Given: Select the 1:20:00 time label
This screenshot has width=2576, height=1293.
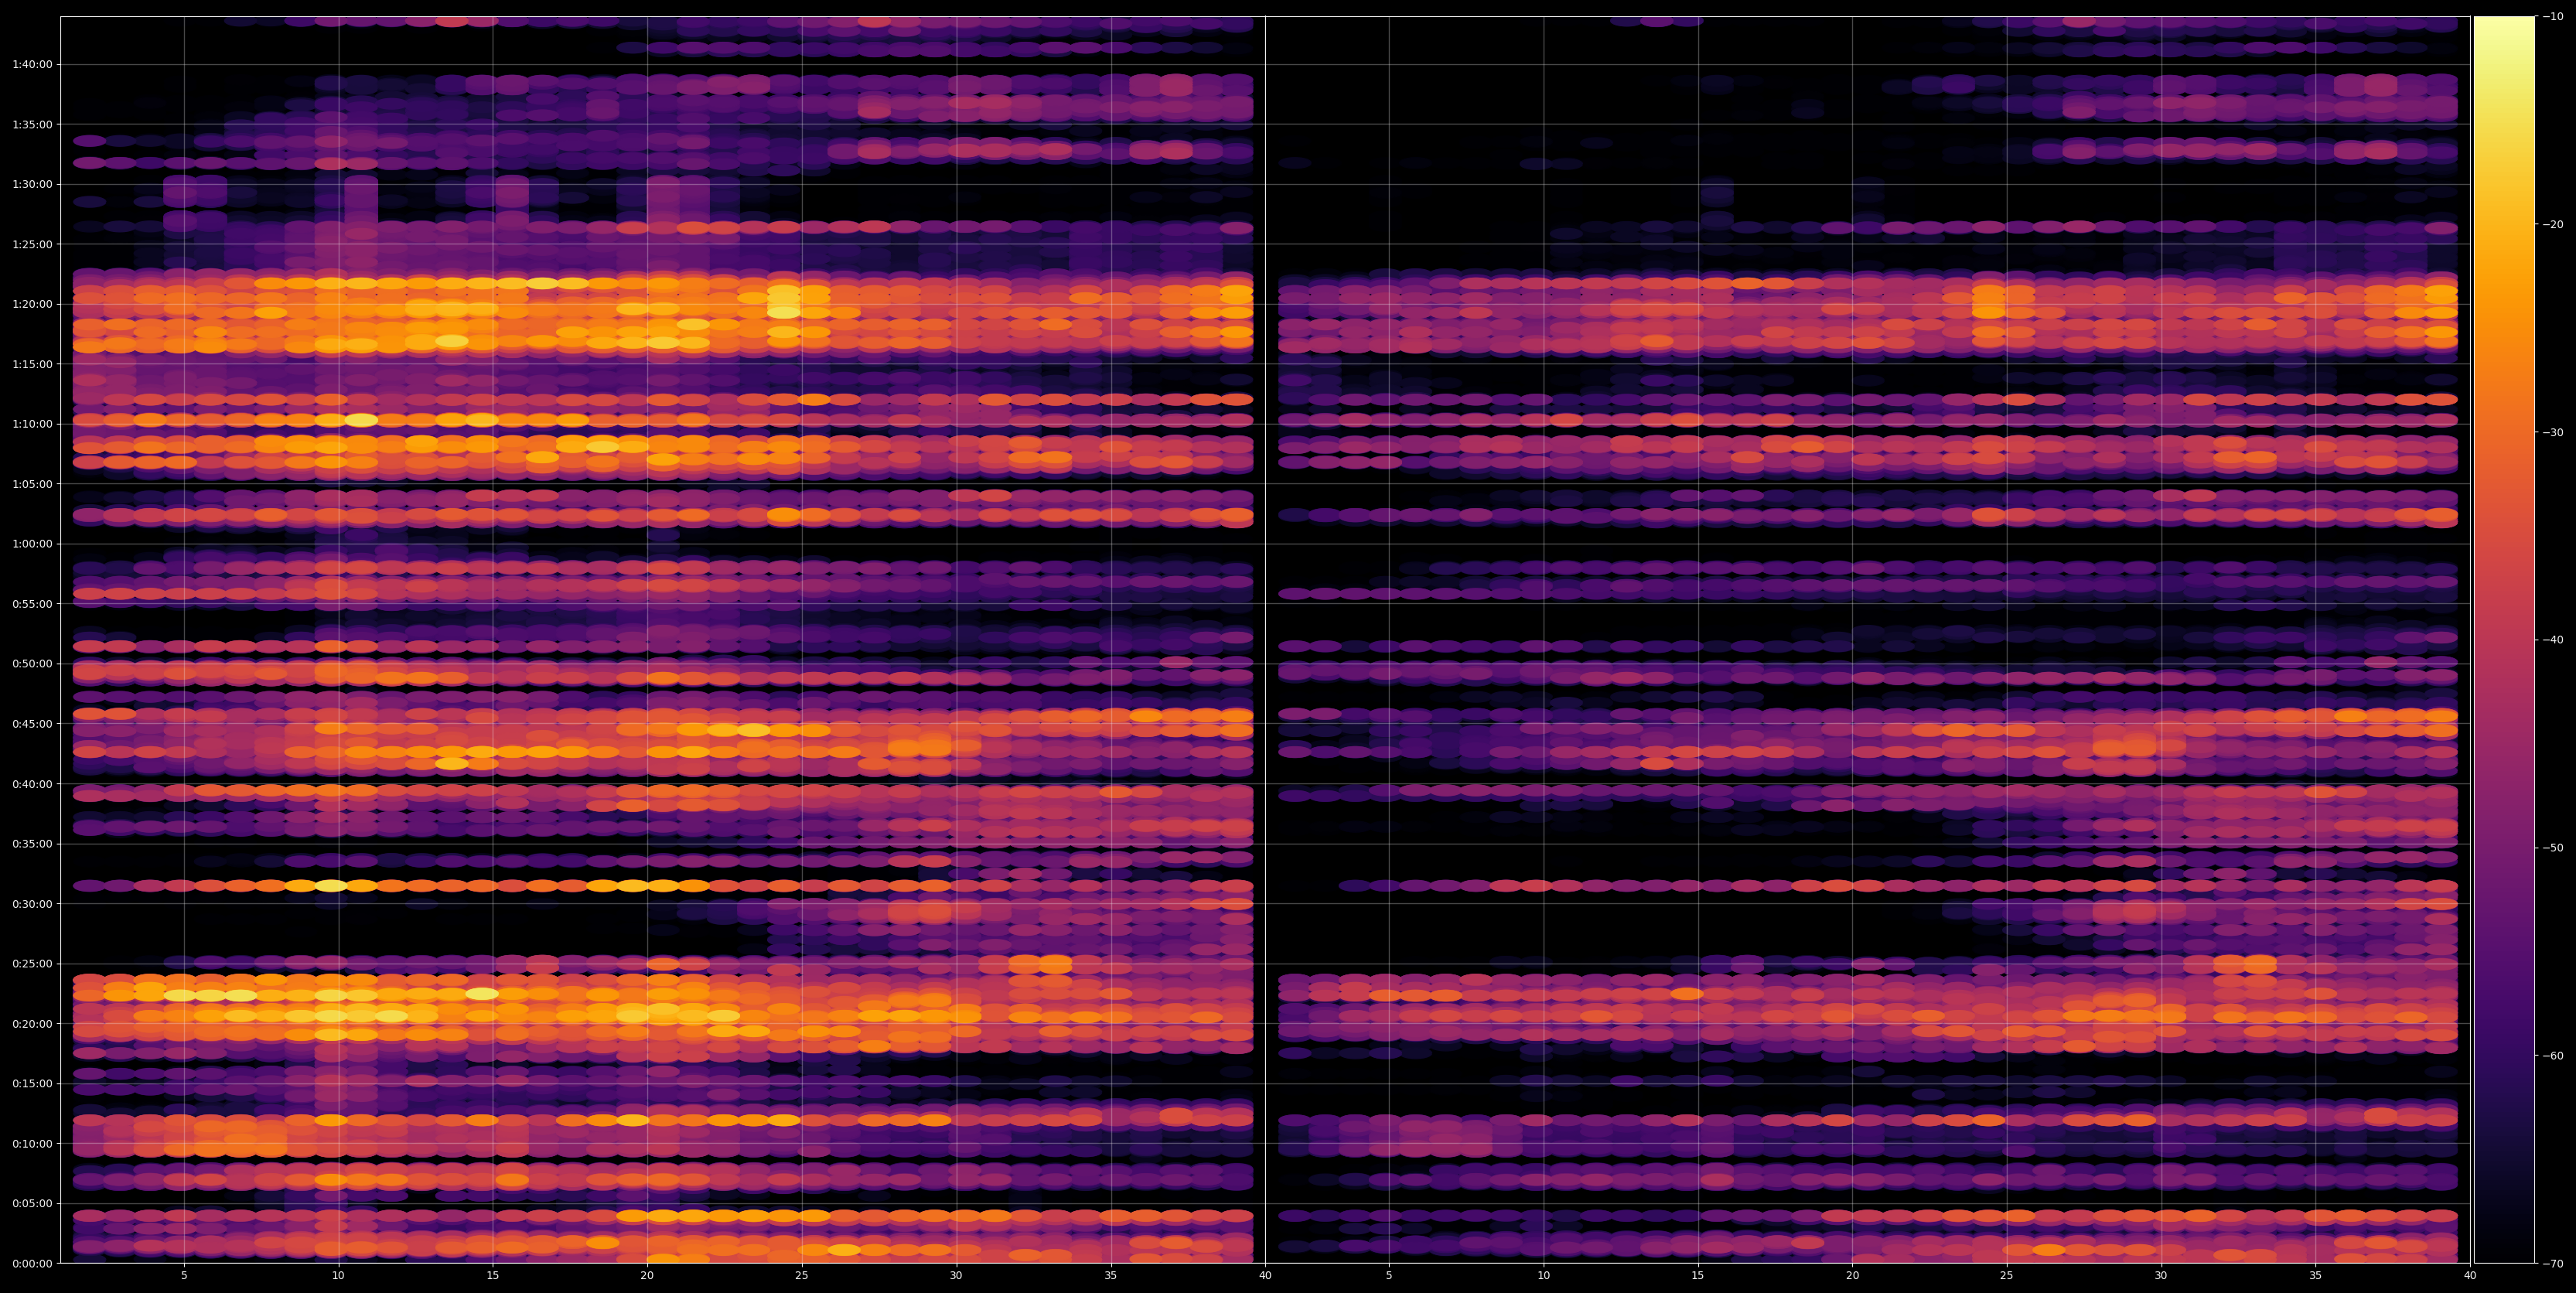Looking at the screenshot, I should point(32,304).
